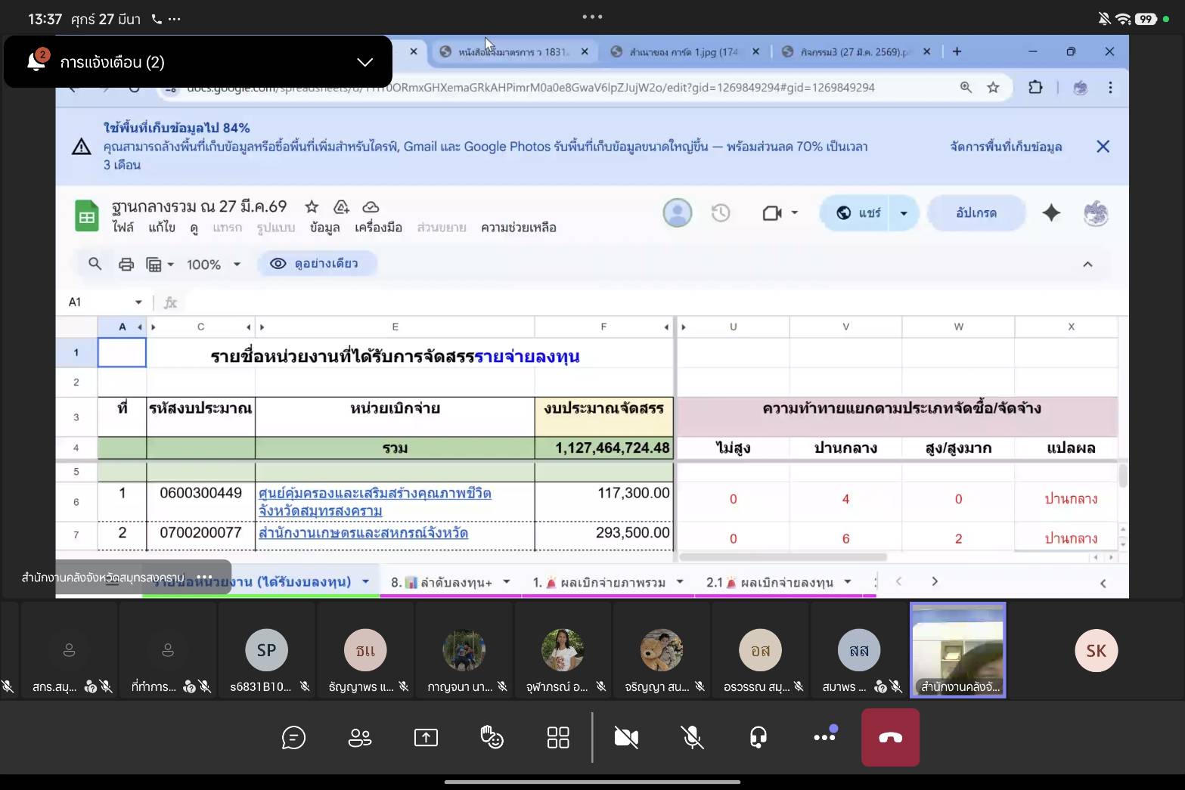Select the สำนักงานคลังจั... video thumbnail

957,650
